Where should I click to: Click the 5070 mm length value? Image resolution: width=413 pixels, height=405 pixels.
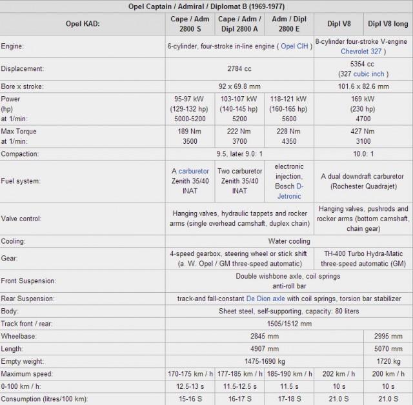(388, 349)
